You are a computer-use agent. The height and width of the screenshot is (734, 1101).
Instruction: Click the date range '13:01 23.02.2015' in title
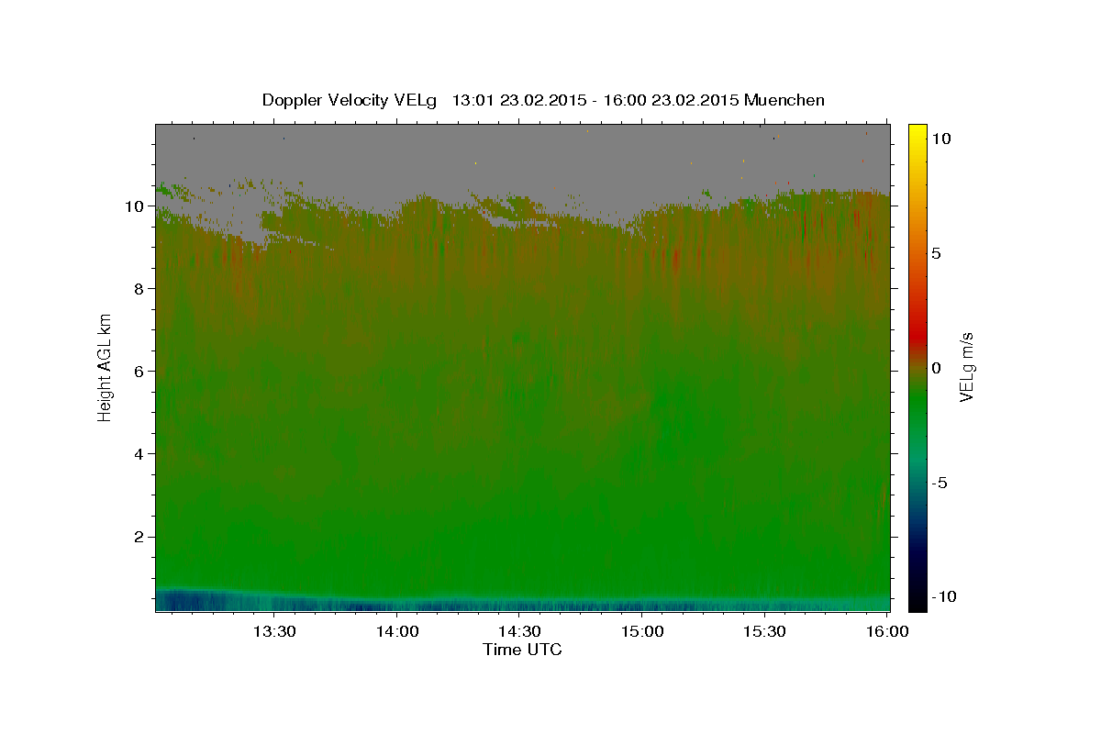(x=517, y=100)
